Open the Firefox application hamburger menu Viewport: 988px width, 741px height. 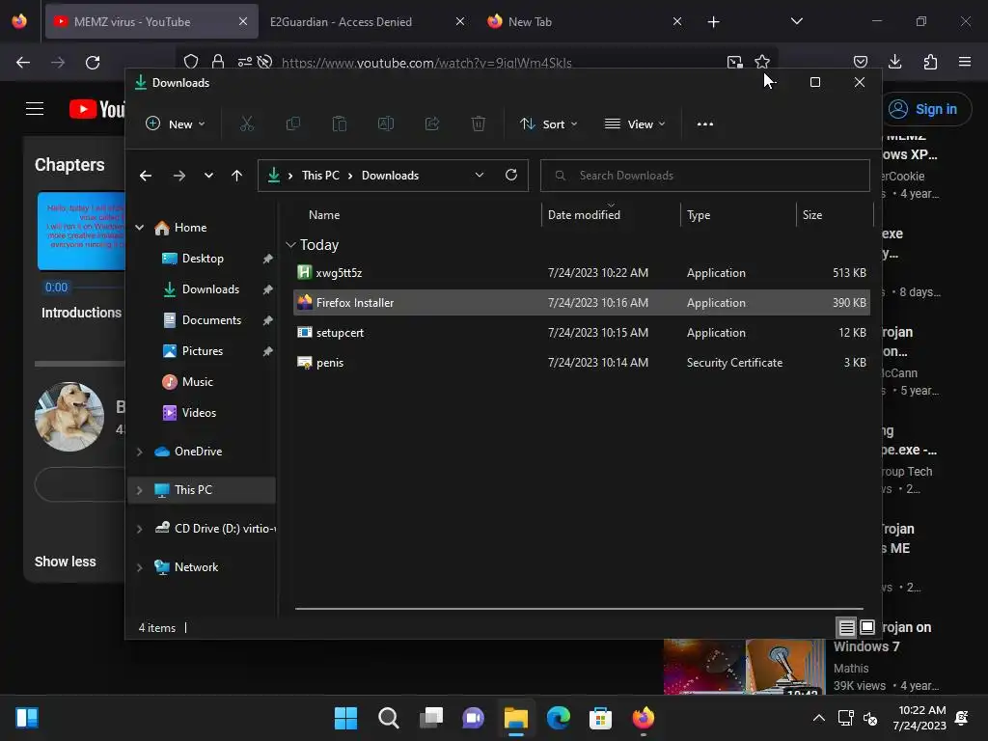[x=965, y=62]
